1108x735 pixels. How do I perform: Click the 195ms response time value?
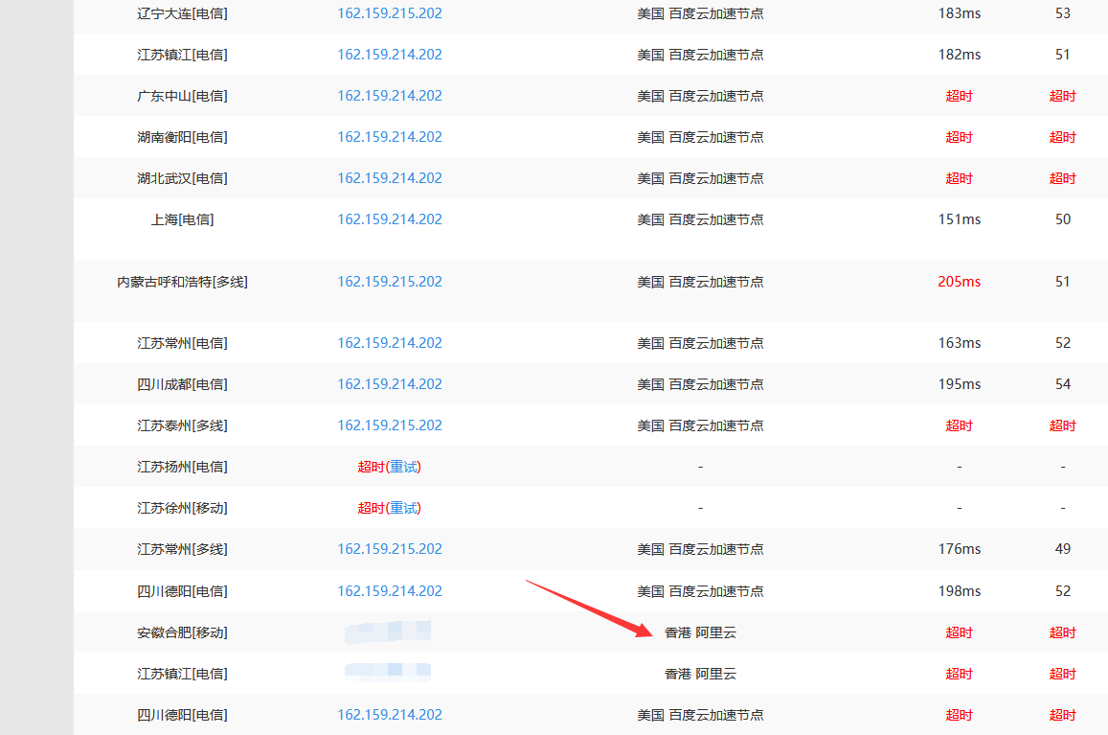coord(959,384)
